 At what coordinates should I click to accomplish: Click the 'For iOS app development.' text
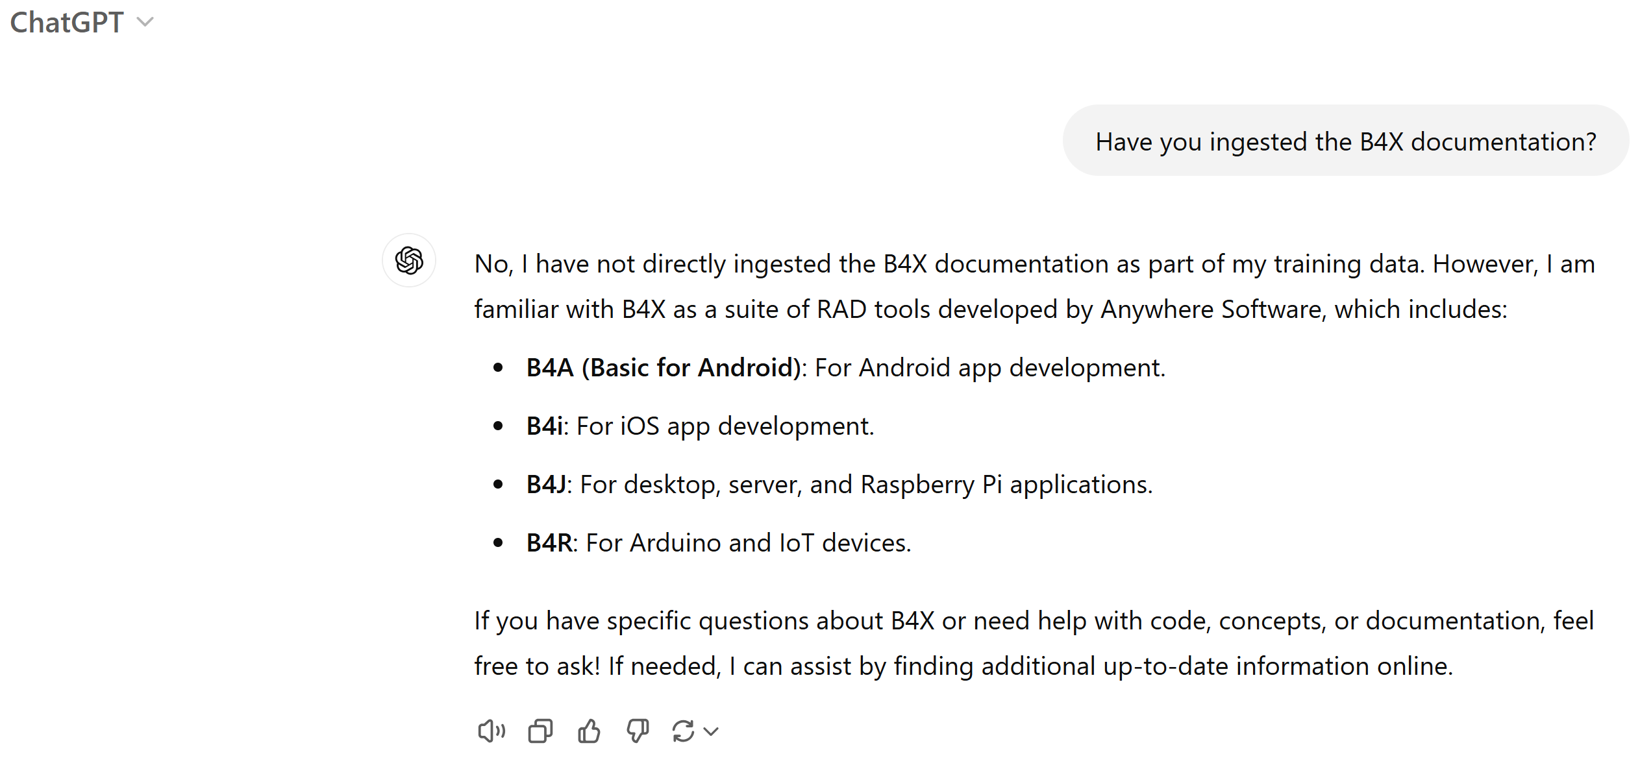pos(725,426)
